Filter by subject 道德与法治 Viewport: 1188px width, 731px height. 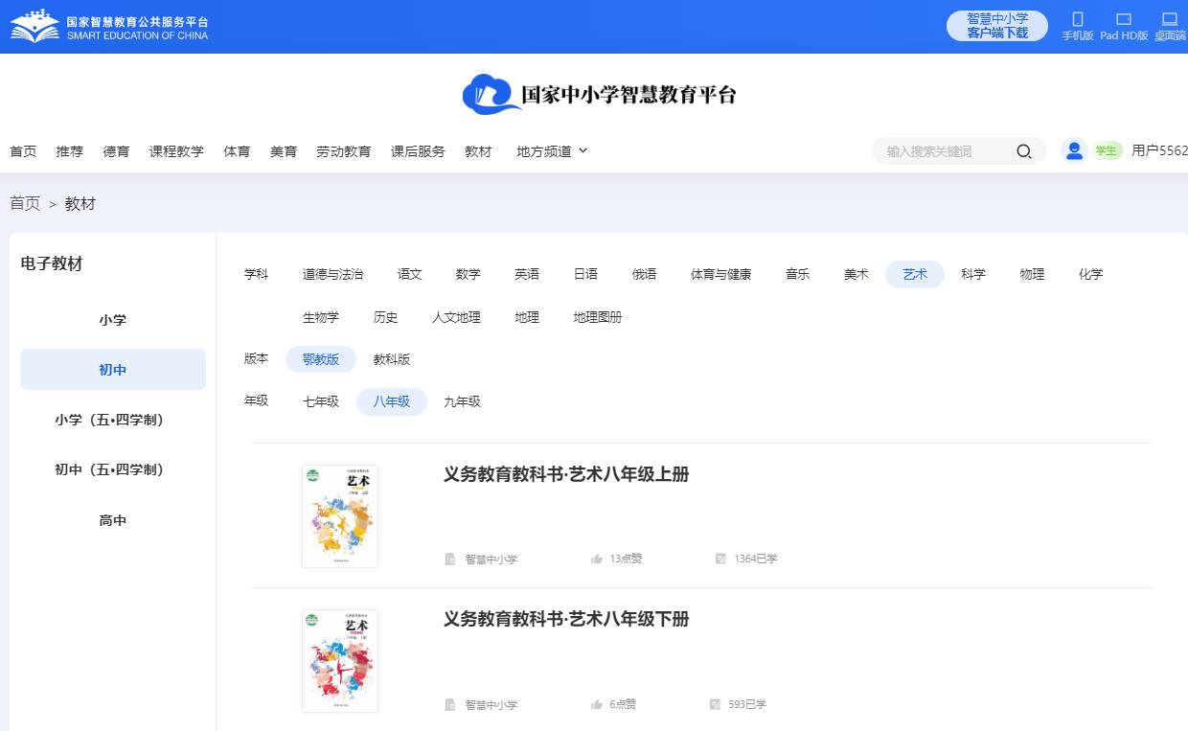pyautogui.click(x=333, y=274)
